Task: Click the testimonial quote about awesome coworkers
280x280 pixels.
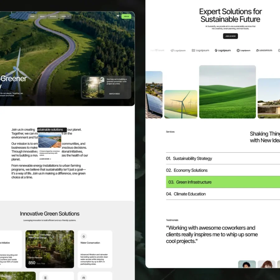Action: [x=212, y=235]
